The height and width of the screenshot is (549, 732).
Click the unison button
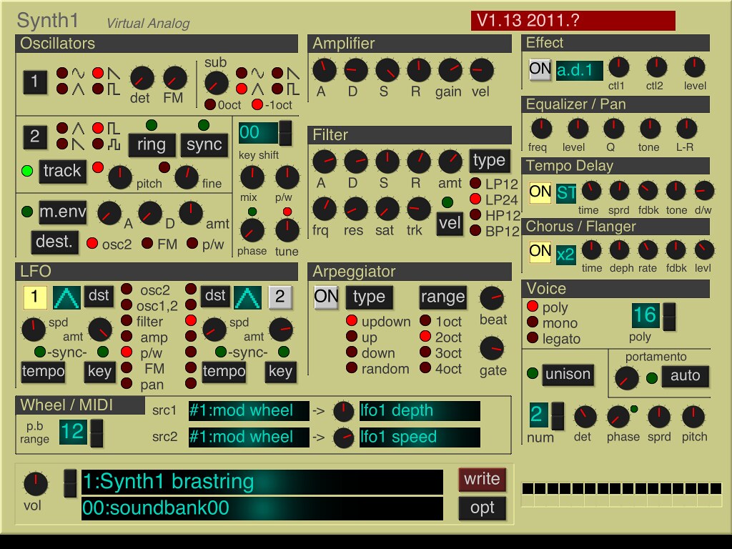click(568, 375)
